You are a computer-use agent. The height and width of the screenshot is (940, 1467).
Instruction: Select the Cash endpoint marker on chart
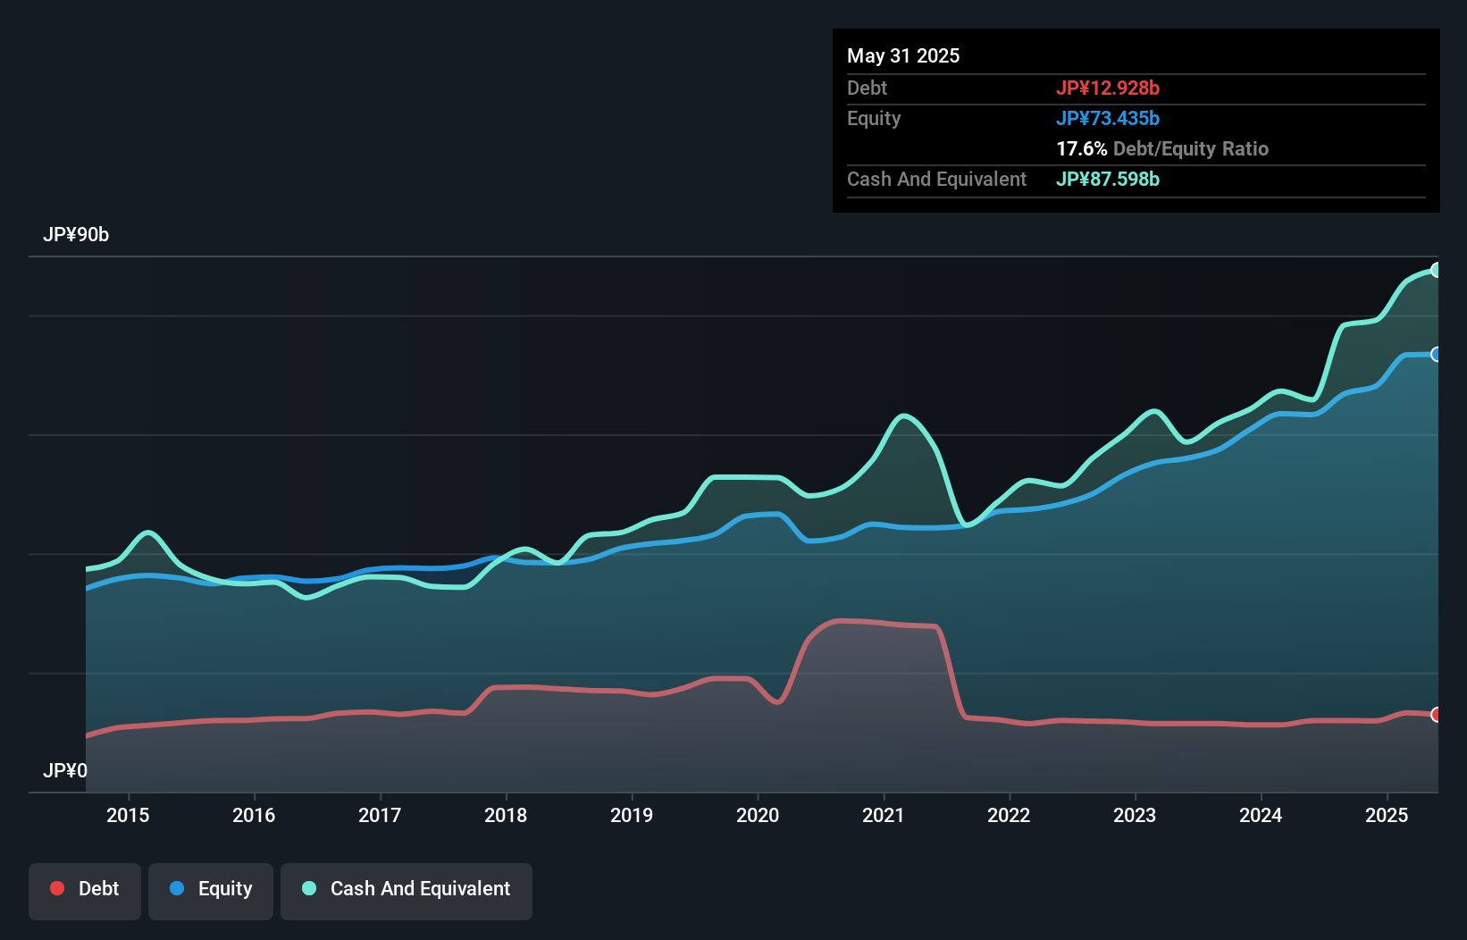coord(1437,270)
